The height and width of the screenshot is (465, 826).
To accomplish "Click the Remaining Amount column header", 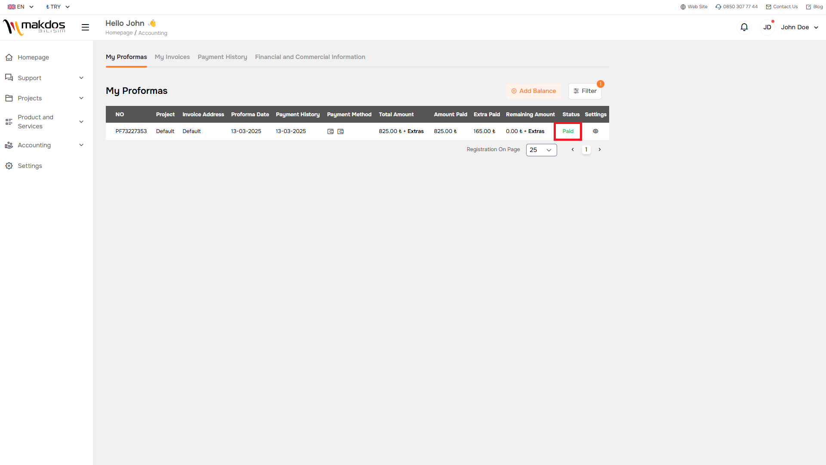I will (x=530, y=115).
